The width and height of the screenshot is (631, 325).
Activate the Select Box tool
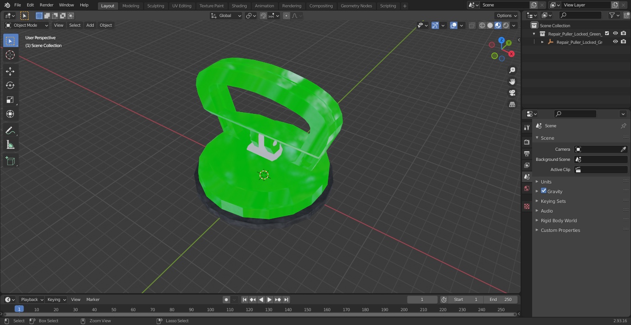(x=10, y=41)
